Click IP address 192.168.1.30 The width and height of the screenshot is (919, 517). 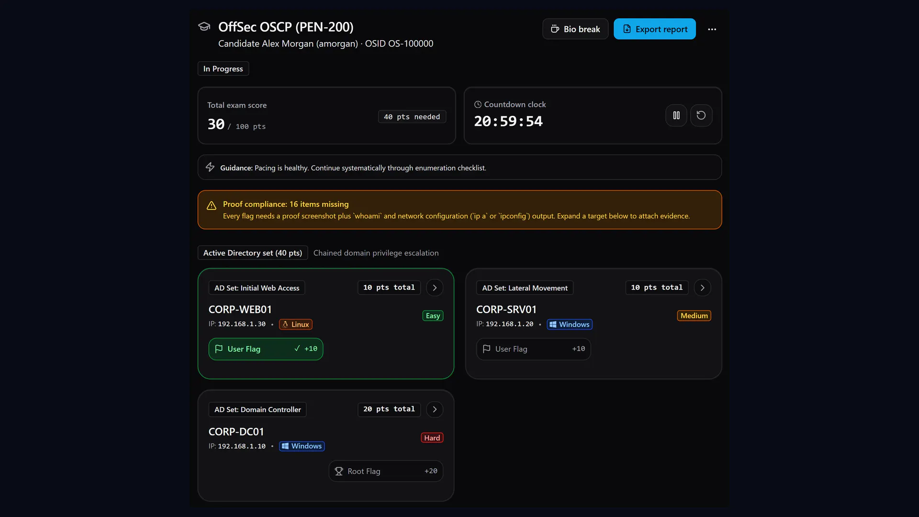pyautogui.click(x=242, y=324)
